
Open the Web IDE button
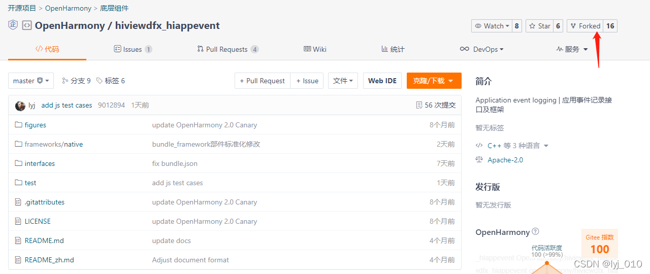pyautogui.click(x=382, y=81)
